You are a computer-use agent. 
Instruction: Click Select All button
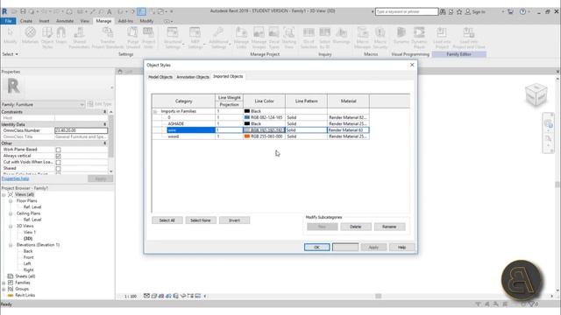(167, 220)
